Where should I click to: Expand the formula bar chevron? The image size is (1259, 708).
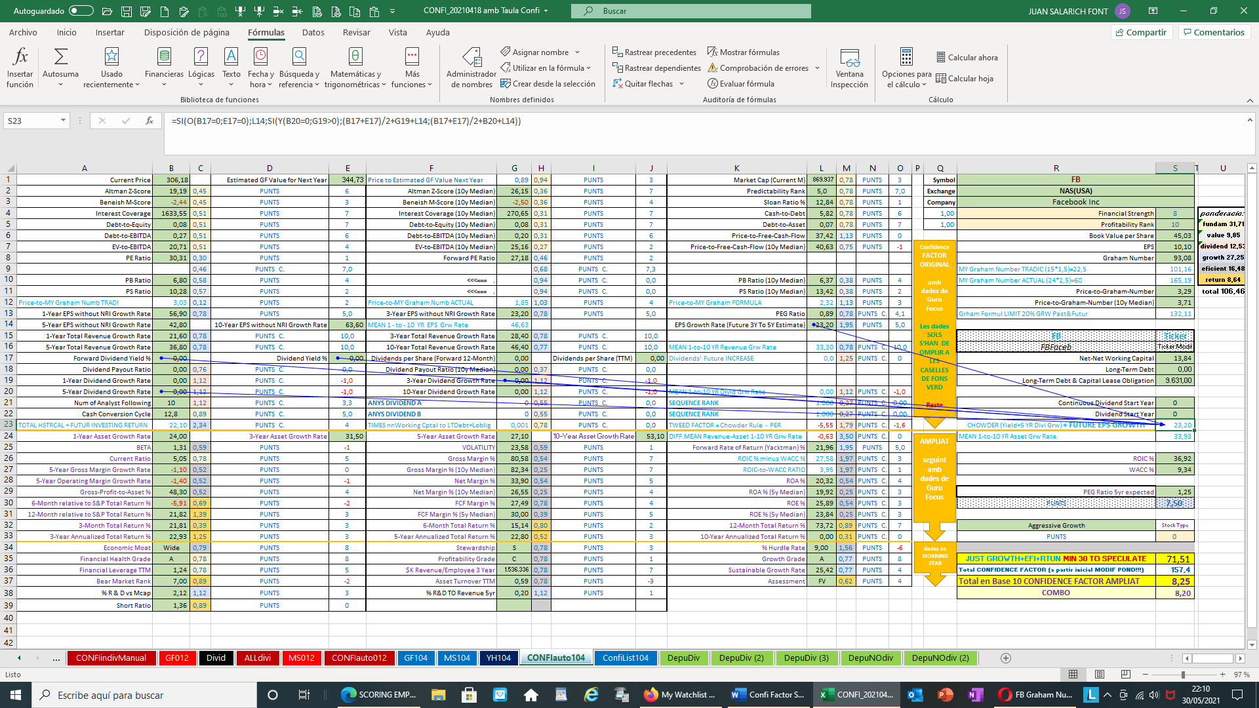[x=1249, y=120]
